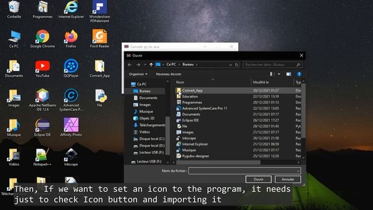Go up one folder level

coord(151,65)
